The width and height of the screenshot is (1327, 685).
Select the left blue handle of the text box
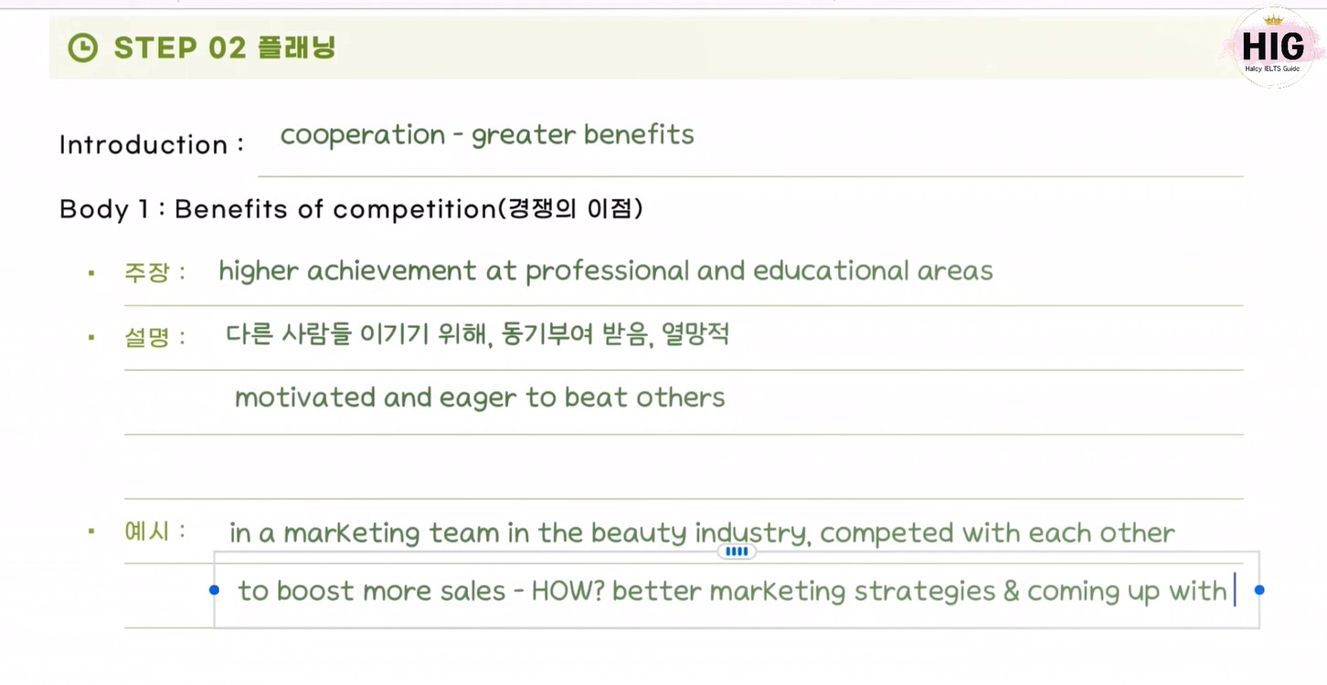tap(214, 590)
